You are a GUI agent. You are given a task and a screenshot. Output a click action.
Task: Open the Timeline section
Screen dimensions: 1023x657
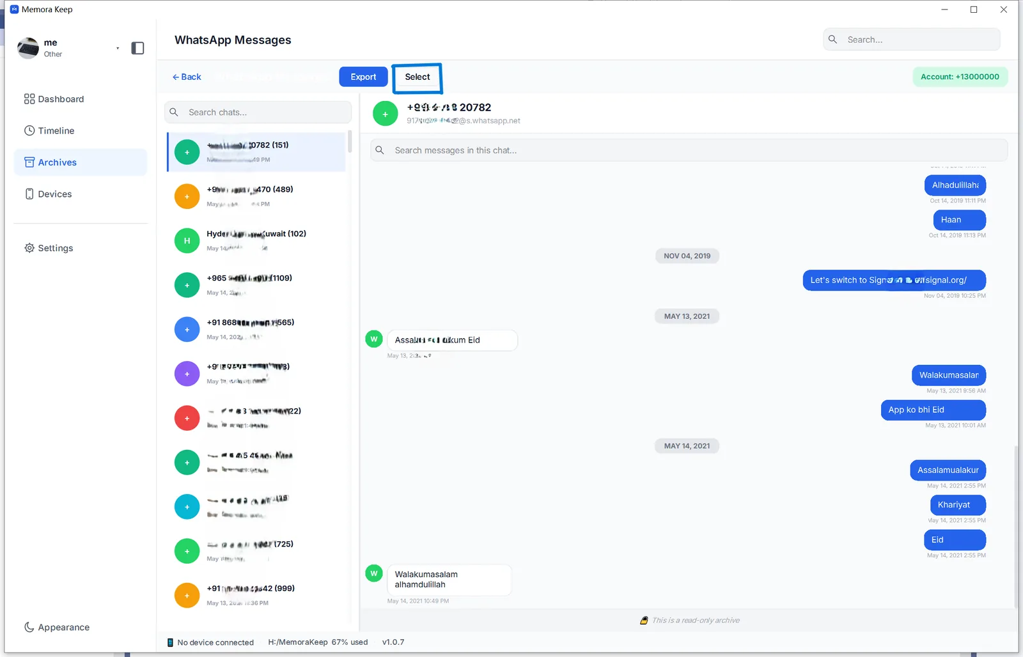81,130
